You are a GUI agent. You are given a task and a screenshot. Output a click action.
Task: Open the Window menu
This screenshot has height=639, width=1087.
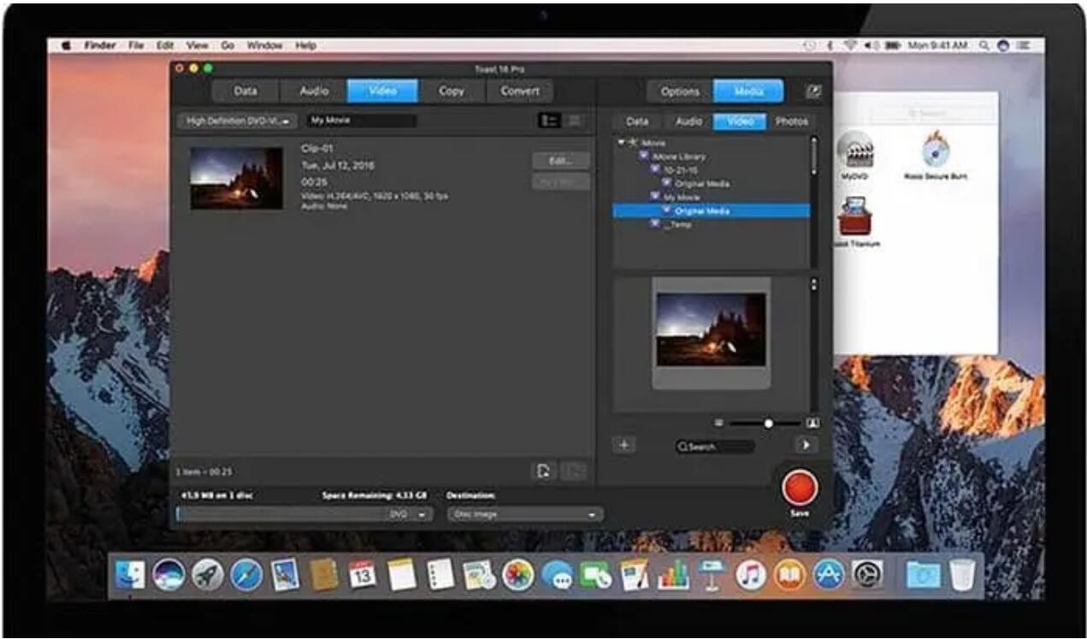pyautogui.click(x=265, y=45)
